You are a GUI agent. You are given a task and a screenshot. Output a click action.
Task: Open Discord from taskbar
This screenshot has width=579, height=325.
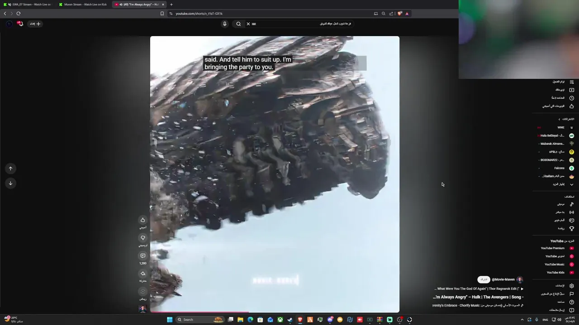coord(330,320)
